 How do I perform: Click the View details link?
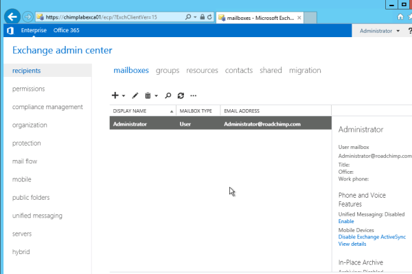coord(352,244)
